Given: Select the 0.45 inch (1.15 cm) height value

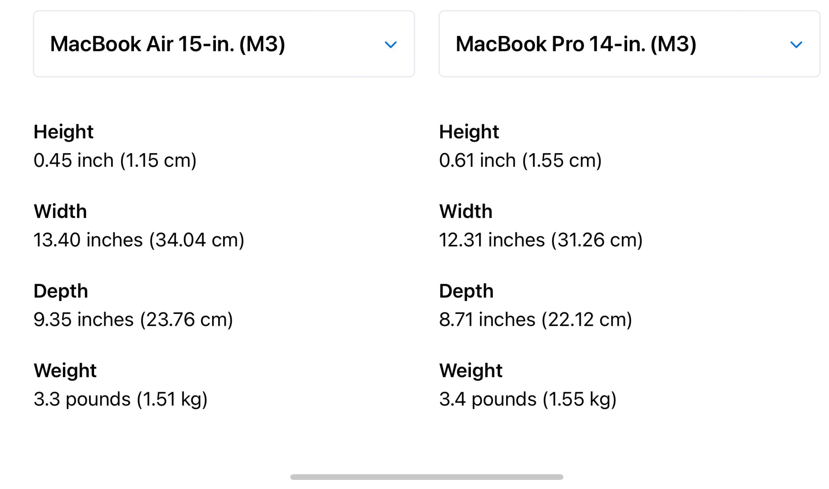Looking at the screenshot, I should coord(115,160).
